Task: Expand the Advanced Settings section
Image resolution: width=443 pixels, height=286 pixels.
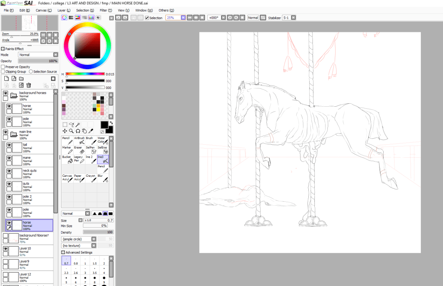Action: [x=63, y=252]
